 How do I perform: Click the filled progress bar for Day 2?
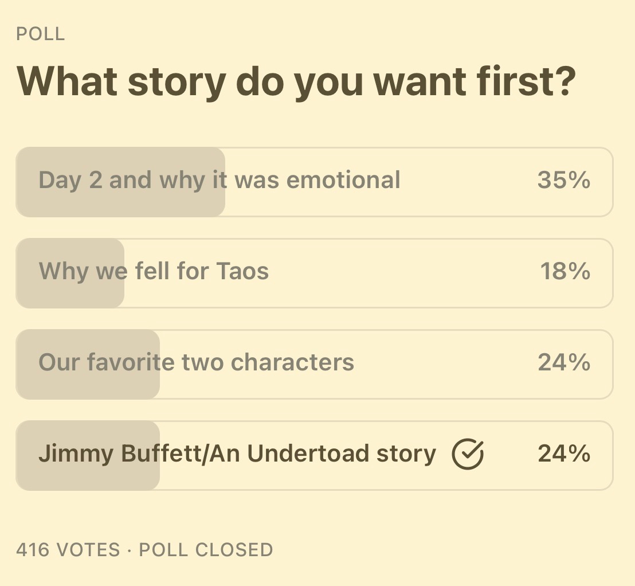tap(120, 182)
